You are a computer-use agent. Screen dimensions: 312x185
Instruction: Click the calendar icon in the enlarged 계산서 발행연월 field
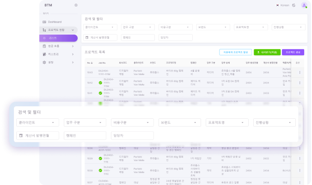[21, 136]
